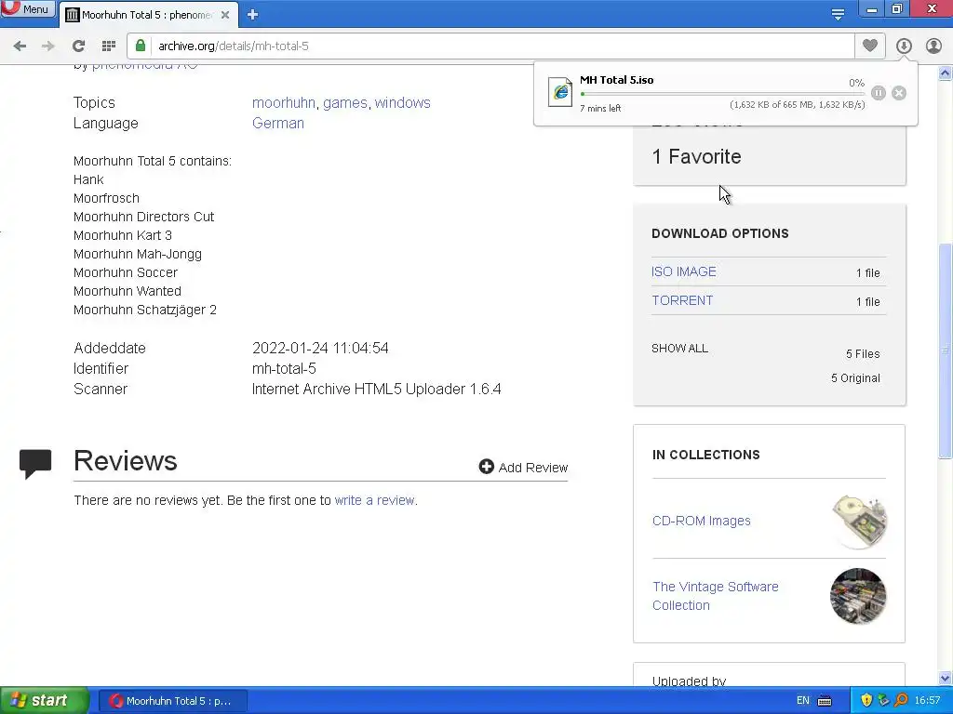Viewport: 953px width, 714px height.
Task: Open the German language link
Action: pos(278,124)
